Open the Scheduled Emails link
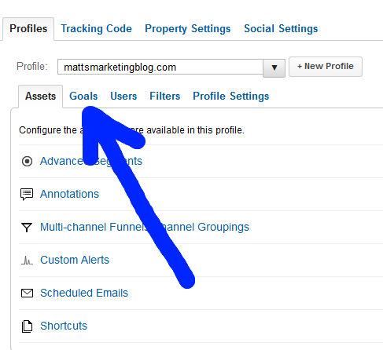383x350 pixels. [84, 293]
